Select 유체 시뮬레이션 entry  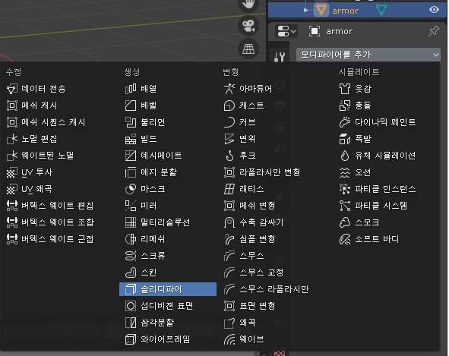(x=378, y=156)
